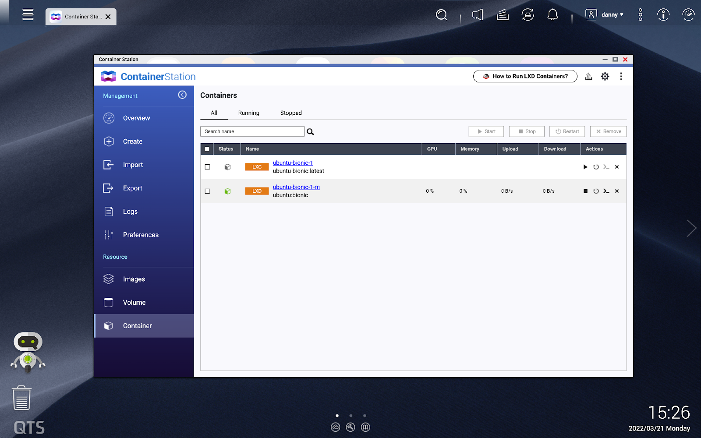Switch to the Running tab
The height and width of the screenshot is (438, 701).
coord(249,113)
